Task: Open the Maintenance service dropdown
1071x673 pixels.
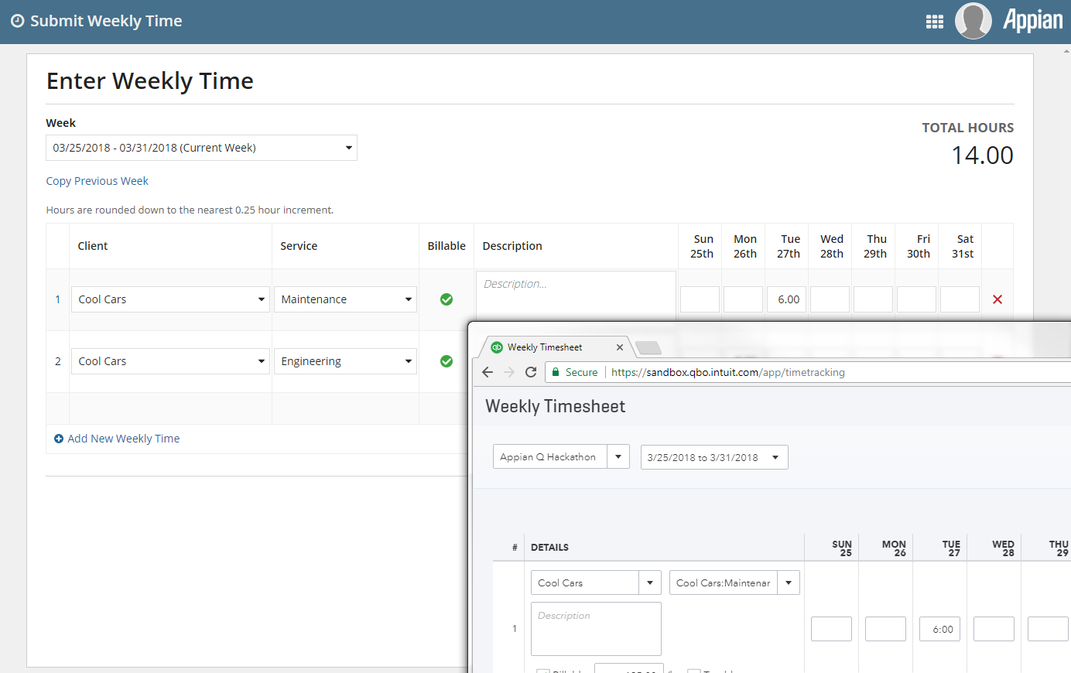Action: 345,299
